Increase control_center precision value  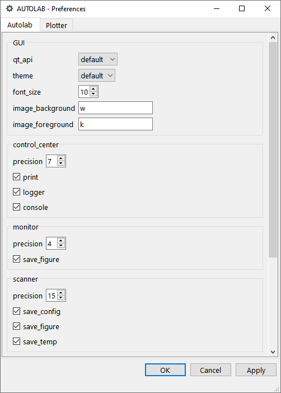[x=61, y=158]
